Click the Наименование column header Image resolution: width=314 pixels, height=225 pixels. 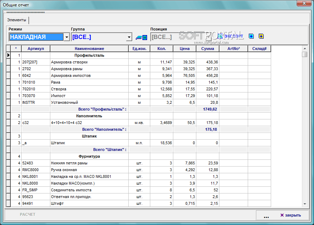coord(89,49)
